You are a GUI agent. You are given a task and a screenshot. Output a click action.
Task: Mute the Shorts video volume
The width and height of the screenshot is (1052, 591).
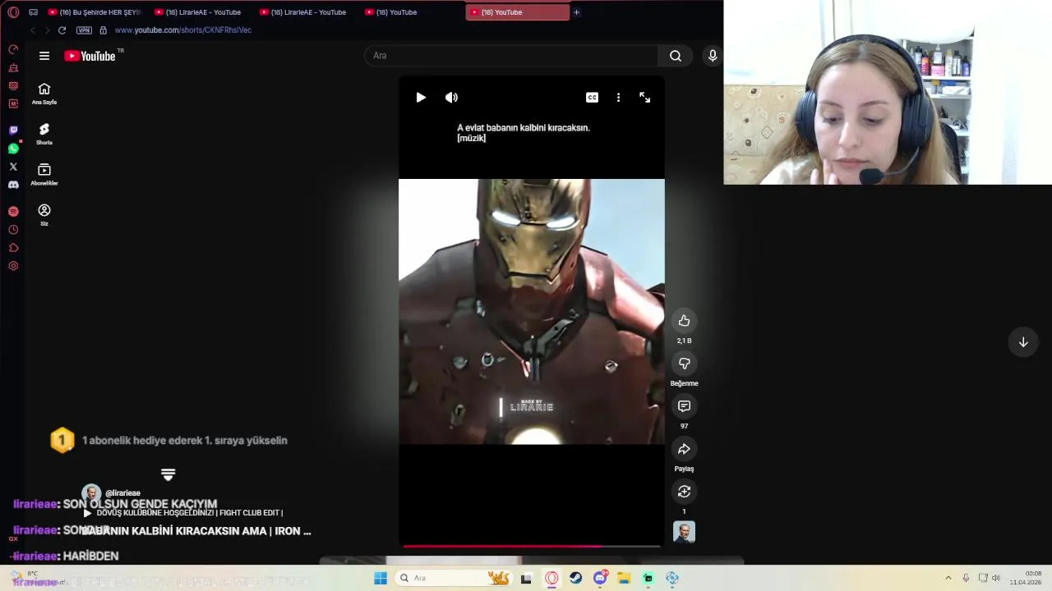pyautogui.click(x=451, y=98)
